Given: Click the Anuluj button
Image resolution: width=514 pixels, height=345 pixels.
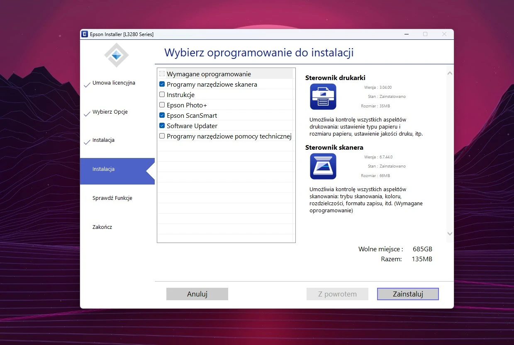Looking at the screenshot, I should (197, 294).
